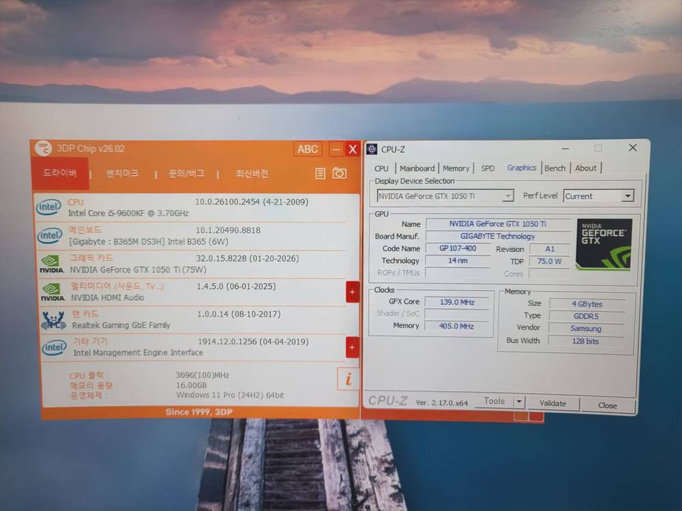The width and height of the screenshot is (682, 511).
Task: Click the CPU driver link label
Action: tap(76, 202)
